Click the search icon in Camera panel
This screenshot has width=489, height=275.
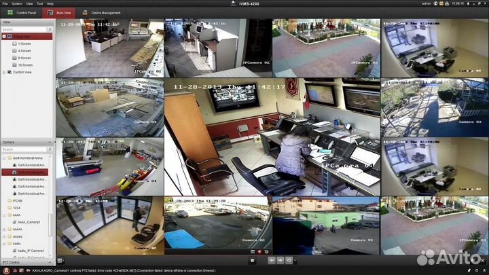50,149
